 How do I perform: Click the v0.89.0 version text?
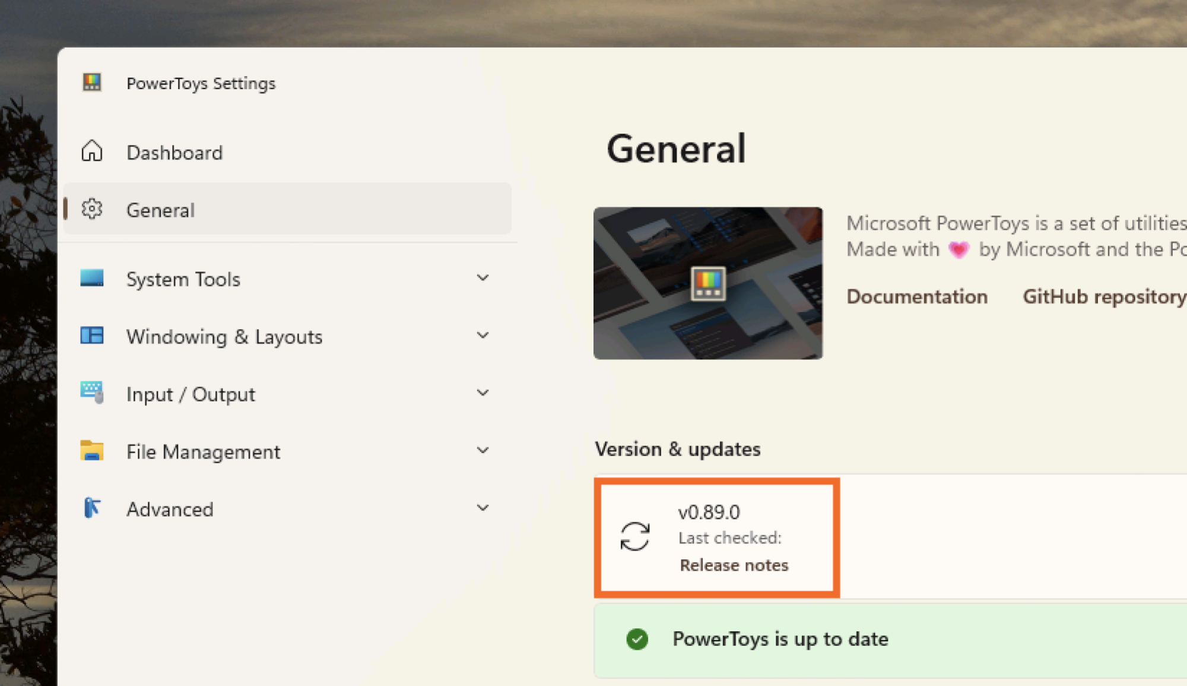(x=709, y=512)
